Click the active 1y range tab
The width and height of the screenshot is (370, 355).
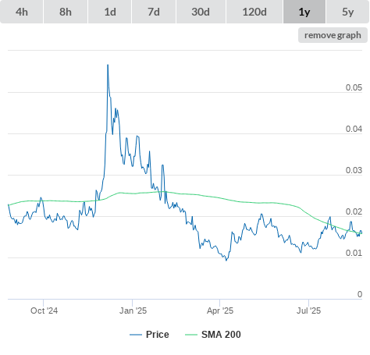pyautogui.click(x=304, y=12)
